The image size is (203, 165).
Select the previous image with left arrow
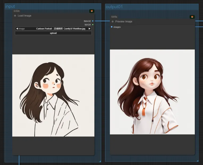click(17, 29)
